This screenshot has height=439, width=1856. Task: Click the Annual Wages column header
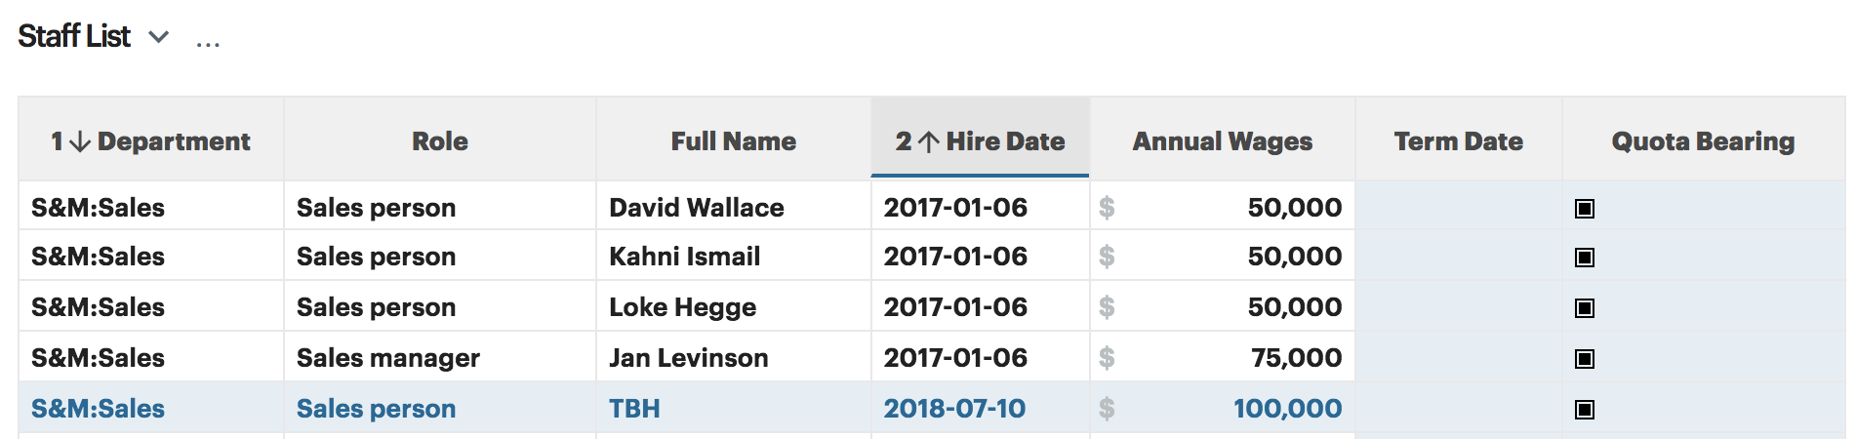click(x=1222, y=141)
